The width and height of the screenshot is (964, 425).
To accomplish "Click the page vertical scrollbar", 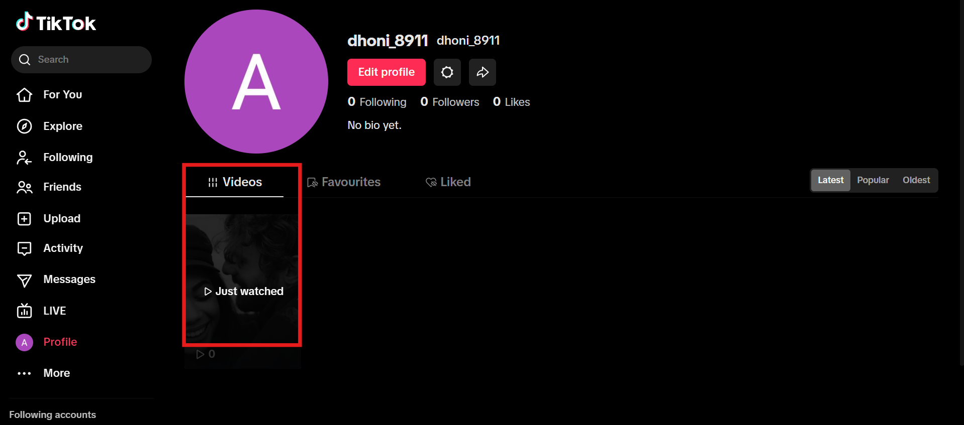I will tap(961, 183).
